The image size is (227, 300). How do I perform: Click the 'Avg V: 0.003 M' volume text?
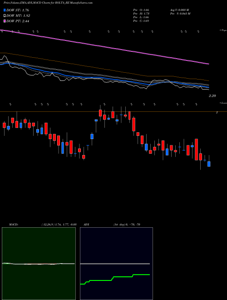click(179, 10)
